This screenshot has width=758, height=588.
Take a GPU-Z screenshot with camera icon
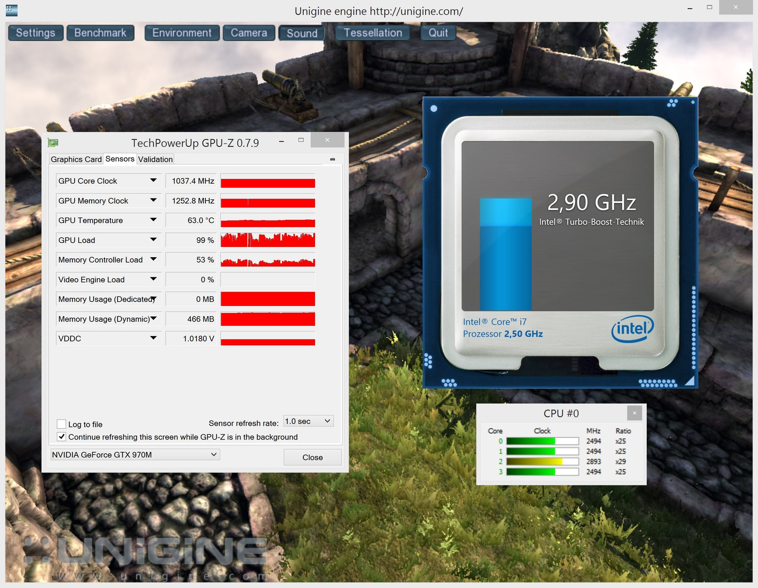coord(333,159)
